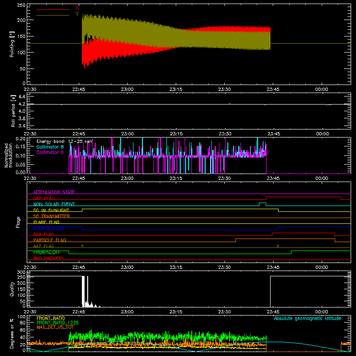356x356 pixels.
Task: Click the 'Collimator 8' legend entry
Action: (x=50, y=147)
